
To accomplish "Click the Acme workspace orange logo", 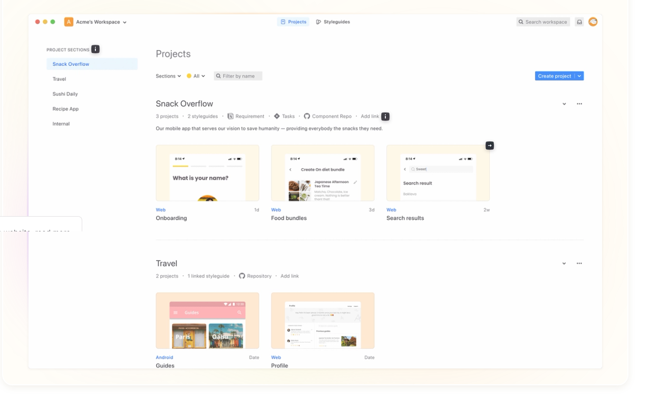I will point(69,22).
